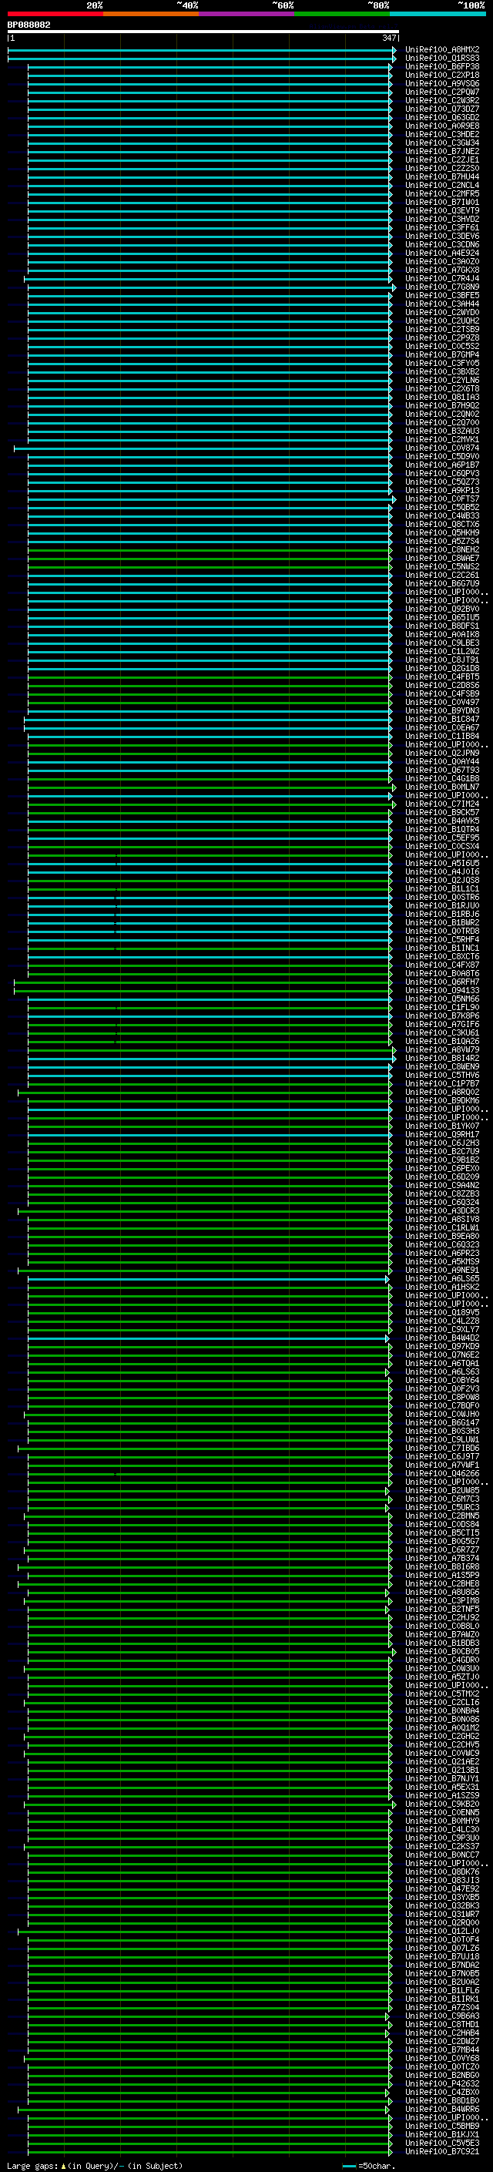The height and width of the screenshot is (2172, 493).
Task: Click the cyan ~100% identity legend segment
Action: [x=438, y=14]
